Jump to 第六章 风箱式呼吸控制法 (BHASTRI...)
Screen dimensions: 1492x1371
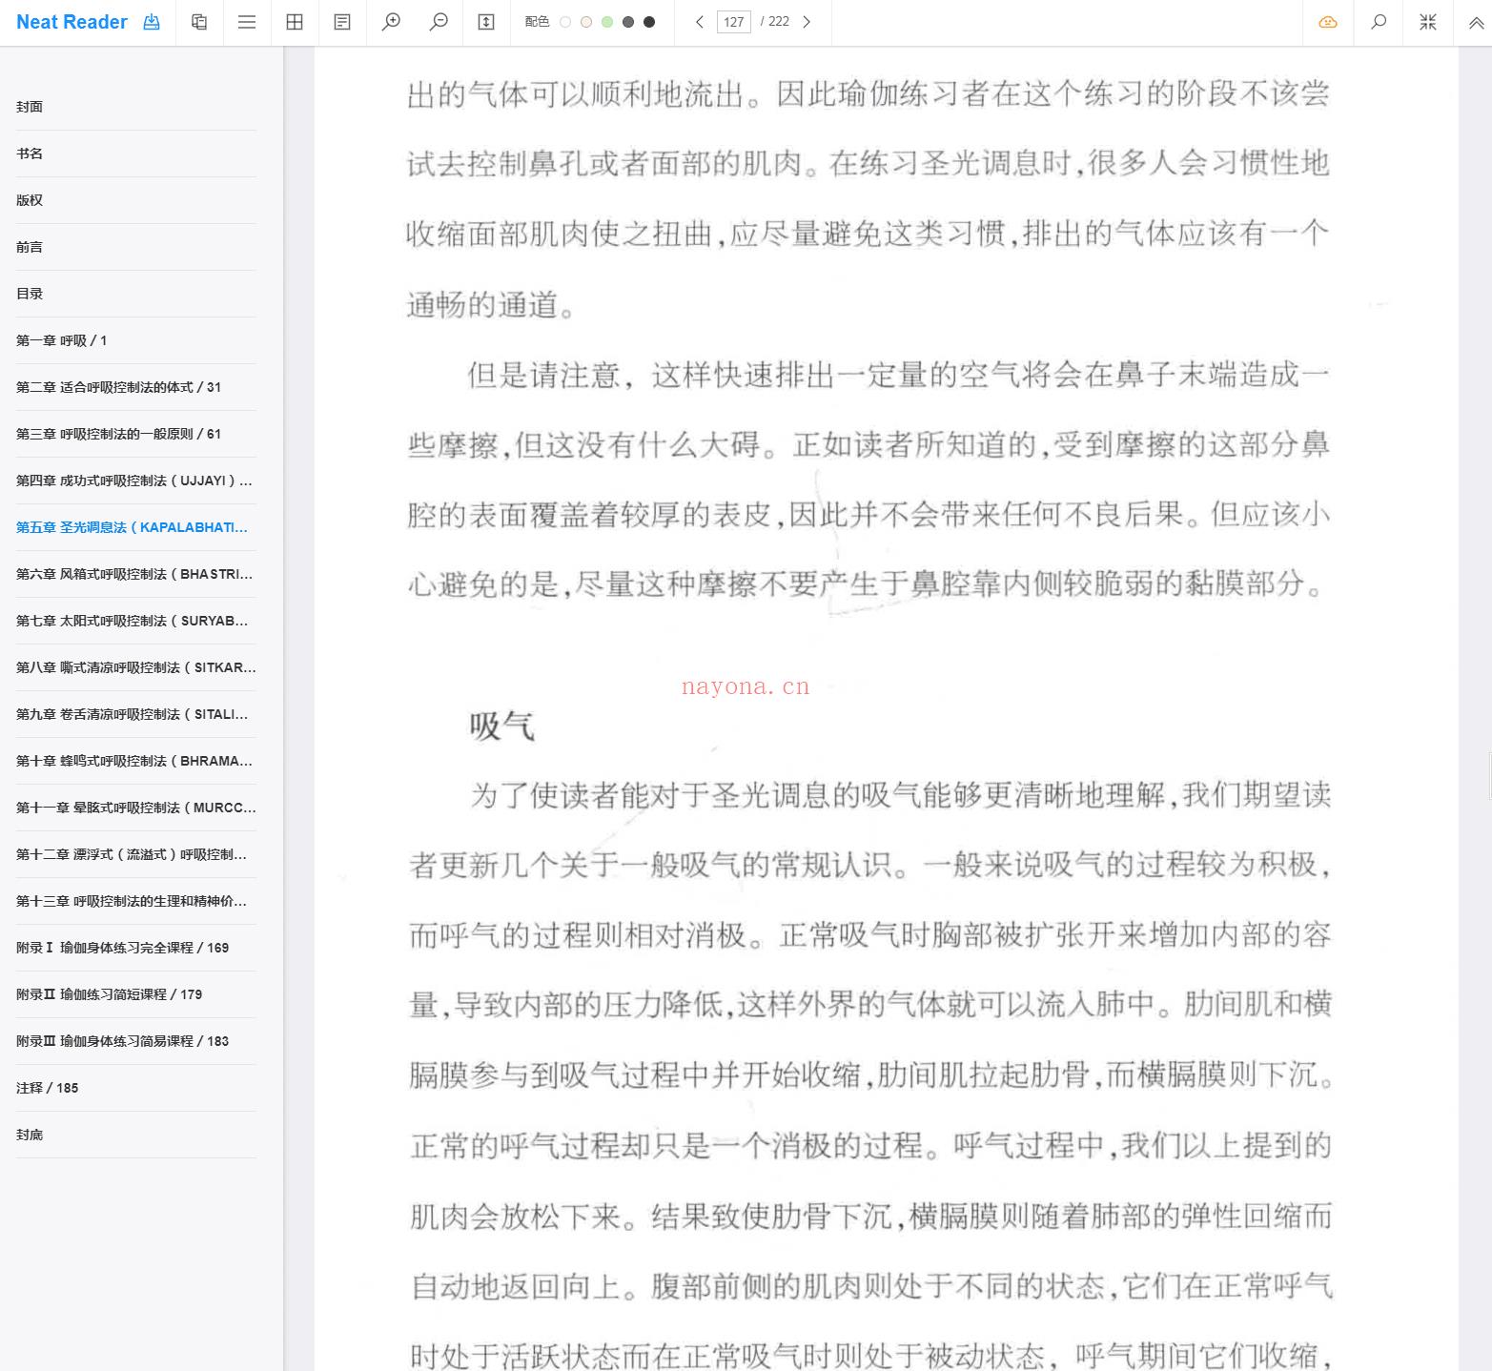pos(135,574)
